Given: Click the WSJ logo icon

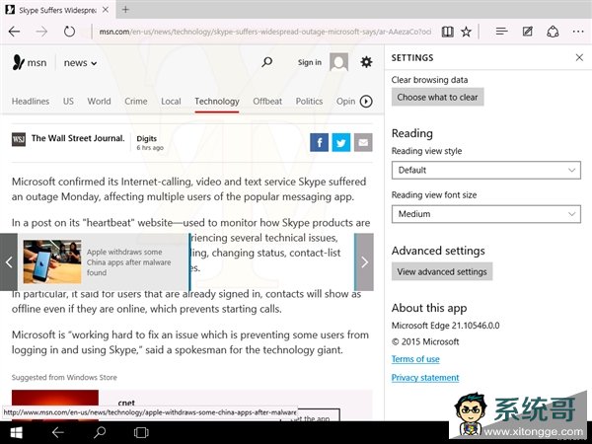Looking at the screenshot, I should tap(19, 139).
